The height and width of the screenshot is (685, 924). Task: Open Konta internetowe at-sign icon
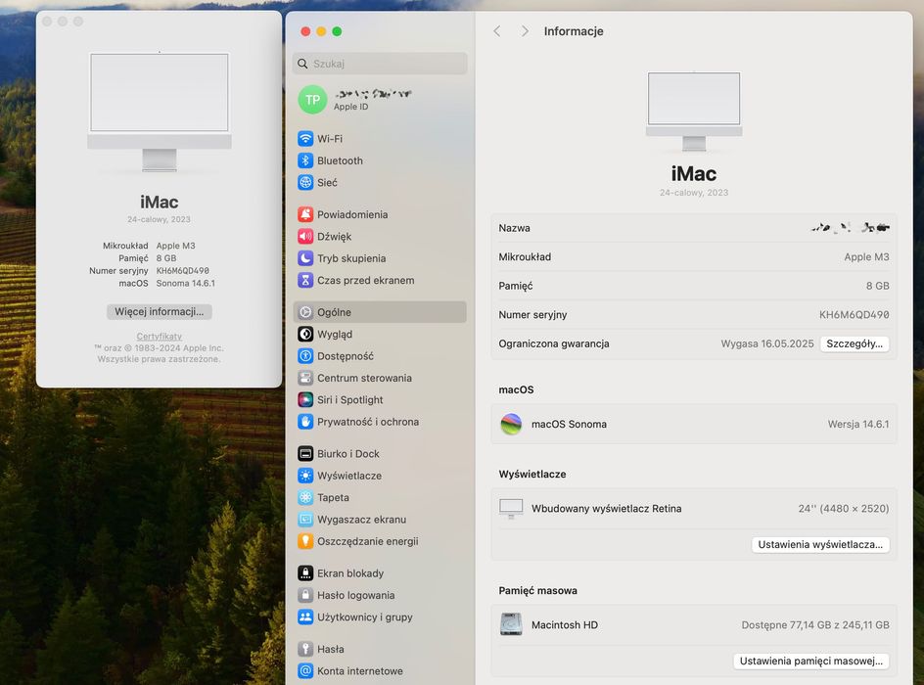(x=305, y=671)
